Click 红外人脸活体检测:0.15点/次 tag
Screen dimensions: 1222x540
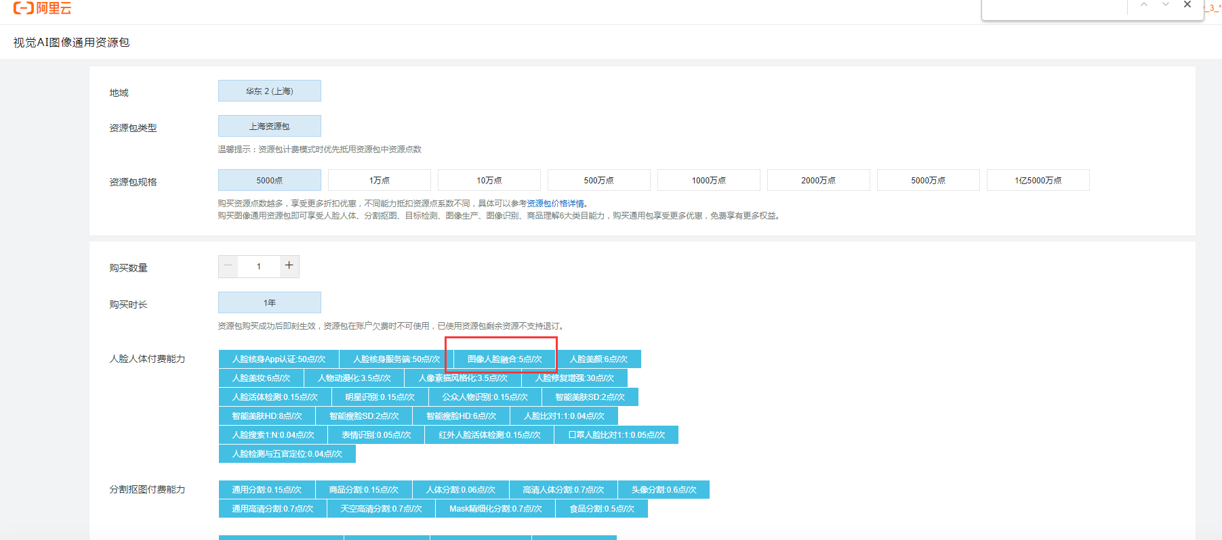coord(489,434)
